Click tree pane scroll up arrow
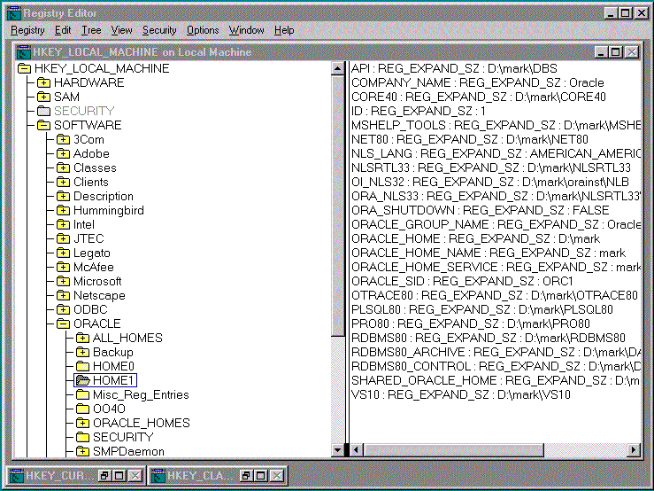Viewport: 654px width, 491px height. [338, 68]
